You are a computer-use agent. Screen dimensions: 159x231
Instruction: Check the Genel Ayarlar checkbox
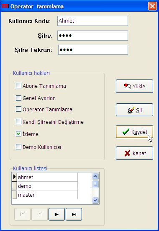tap(18, 98)
